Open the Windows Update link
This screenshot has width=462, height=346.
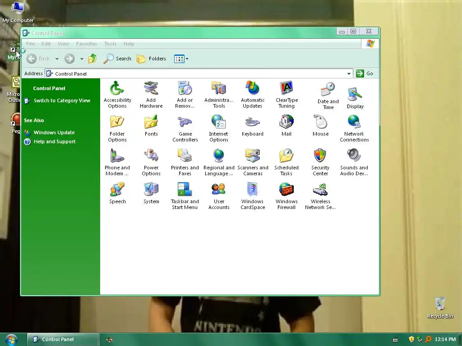tap(54, 132)
